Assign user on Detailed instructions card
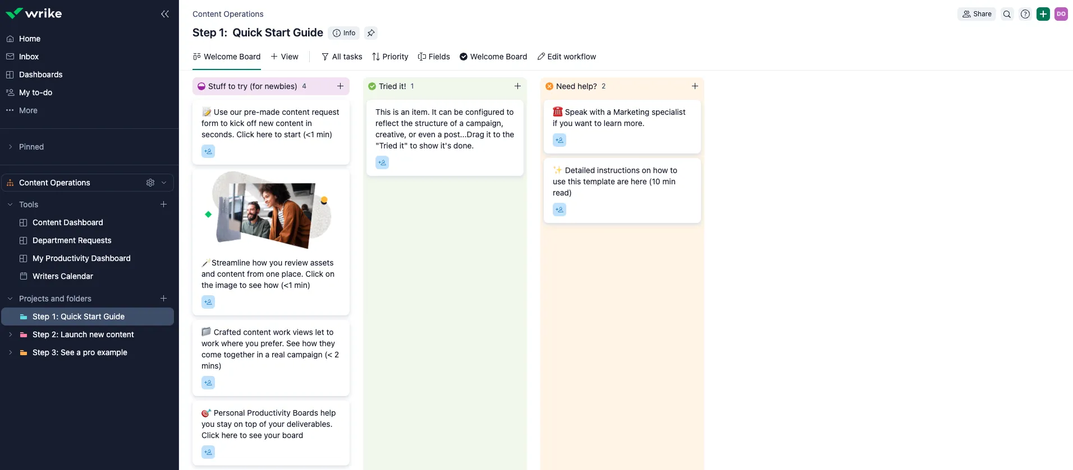Screen dimensions: 1073x470 (x=560, y=210)
